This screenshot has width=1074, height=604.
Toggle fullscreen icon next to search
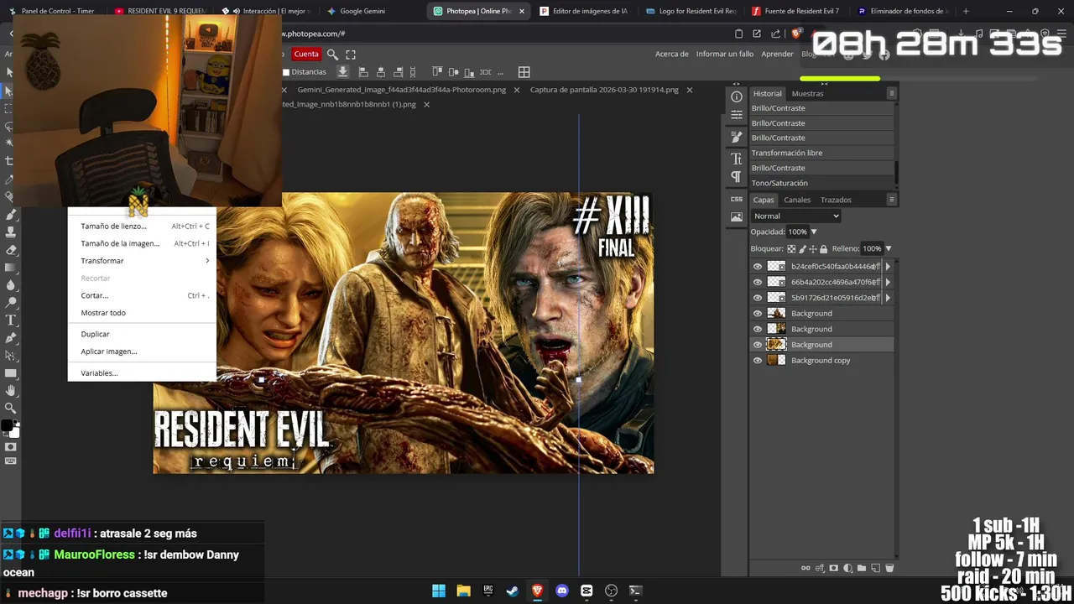coord(351,54)
